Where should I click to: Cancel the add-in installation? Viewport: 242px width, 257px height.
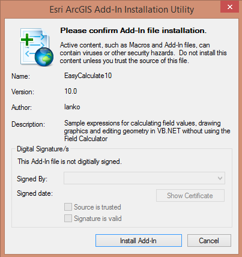pyautogui.click(x=209, y=241)
